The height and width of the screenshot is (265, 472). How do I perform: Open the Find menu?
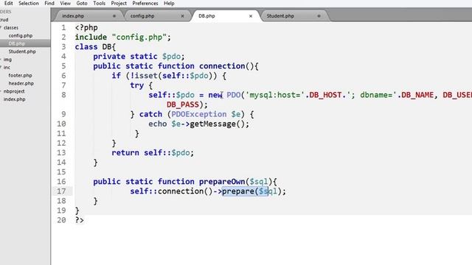point(49,3)
